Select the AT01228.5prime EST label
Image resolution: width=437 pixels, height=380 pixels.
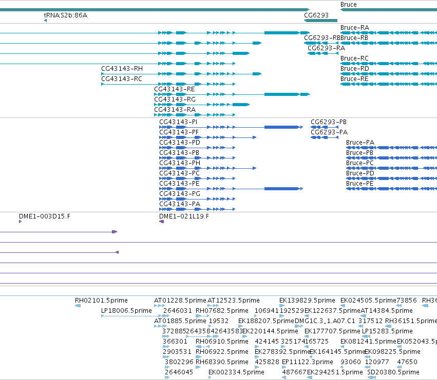pyautogui.click(x=180, y=301)
